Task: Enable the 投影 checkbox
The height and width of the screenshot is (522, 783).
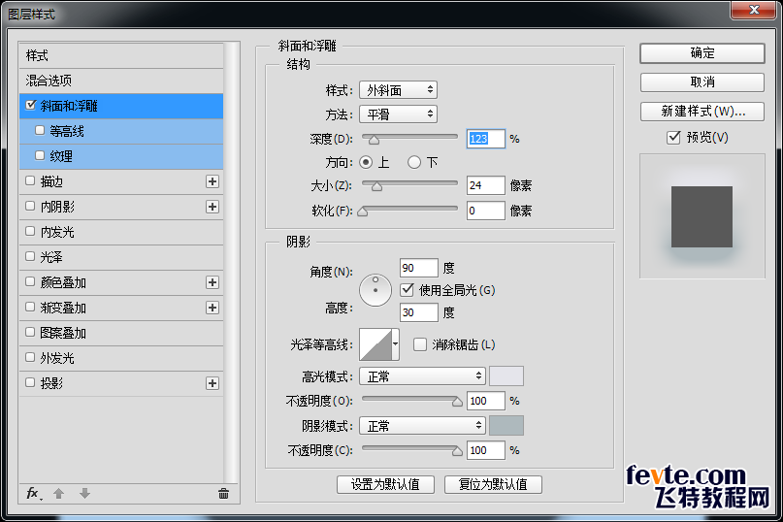Action: pyautogui.click(x=30, y=382)
